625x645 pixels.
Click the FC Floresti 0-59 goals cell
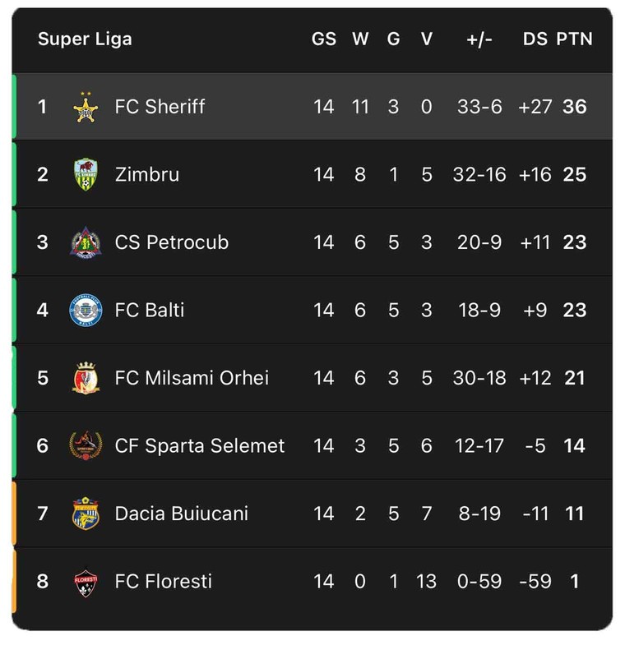[479, 582]
